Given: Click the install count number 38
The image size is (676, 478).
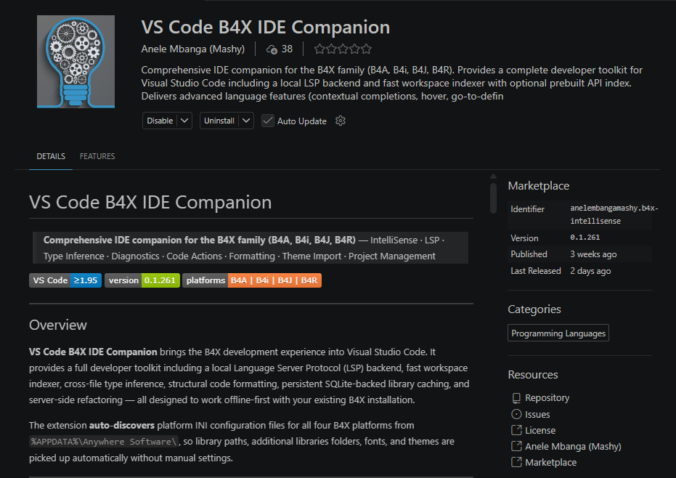Looking at the screenshot, I should click(287, 49).
